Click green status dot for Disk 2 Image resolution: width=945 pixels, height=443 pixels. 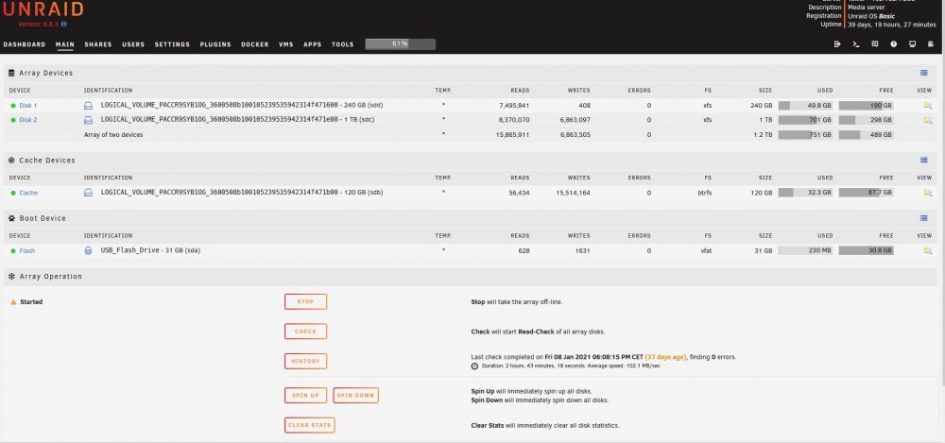coord(13,120)
